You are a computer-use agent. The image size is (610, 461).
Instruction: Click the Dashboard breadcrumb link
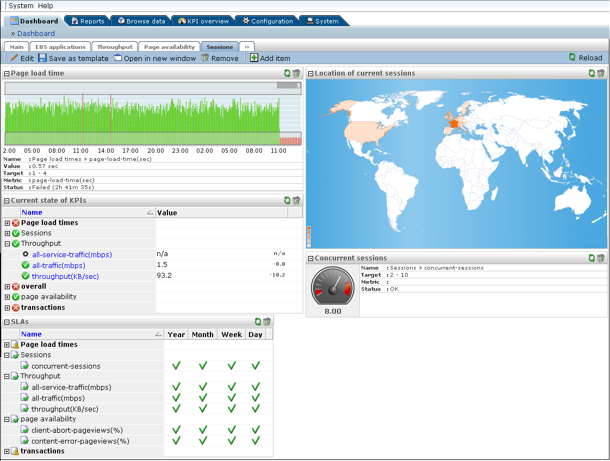coord(36,34)
